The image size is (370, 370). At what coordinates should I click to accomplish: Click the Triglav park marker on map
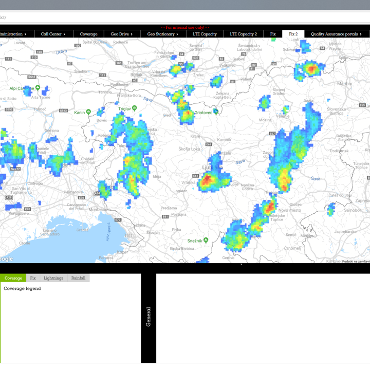[134, 108]
